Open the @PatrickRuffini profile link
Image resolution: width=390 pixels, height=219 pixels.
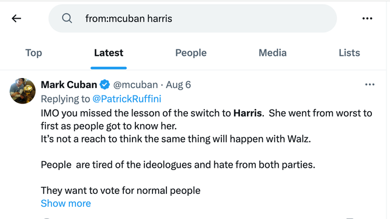pyautogui.click(x=127, y=98)
